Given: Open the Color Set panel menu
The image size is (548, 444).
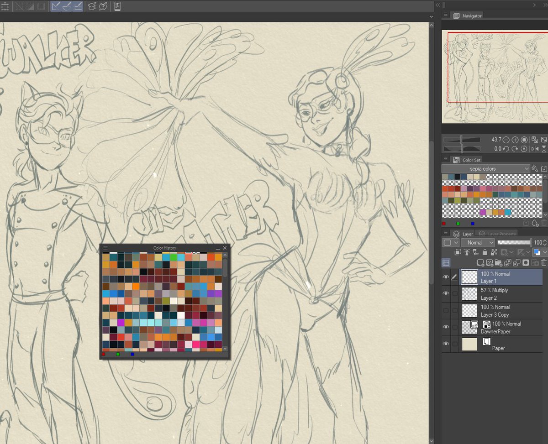Looking at the screenshot, I should [445, 160].
